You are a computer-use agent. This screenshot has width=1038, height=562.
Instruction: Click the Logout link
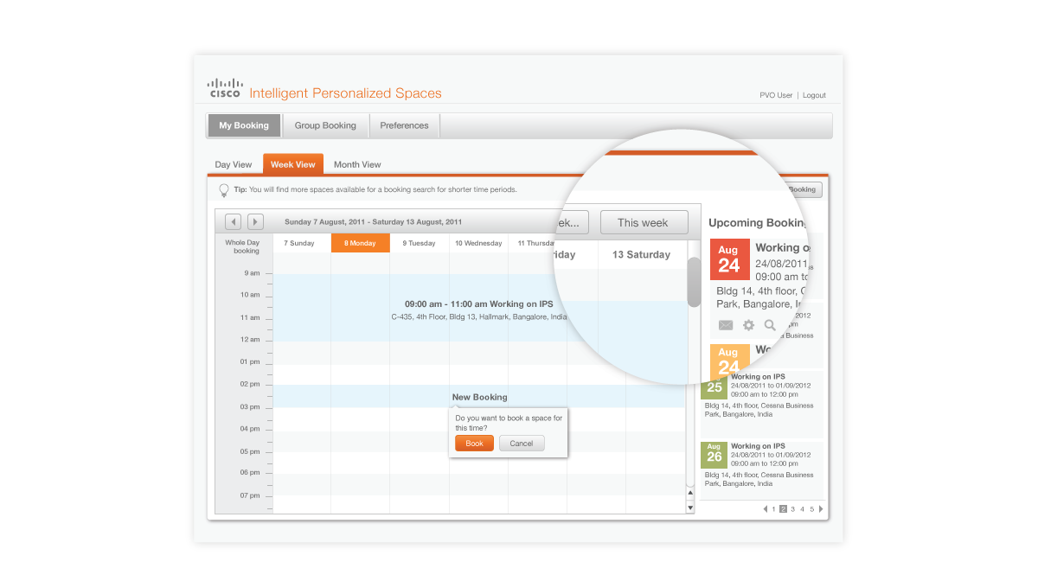(814, 95)
